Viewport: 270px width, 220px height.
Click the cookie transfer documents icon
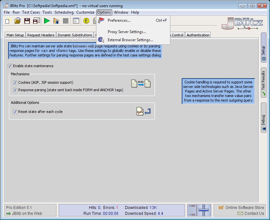(x=141, y=83)
